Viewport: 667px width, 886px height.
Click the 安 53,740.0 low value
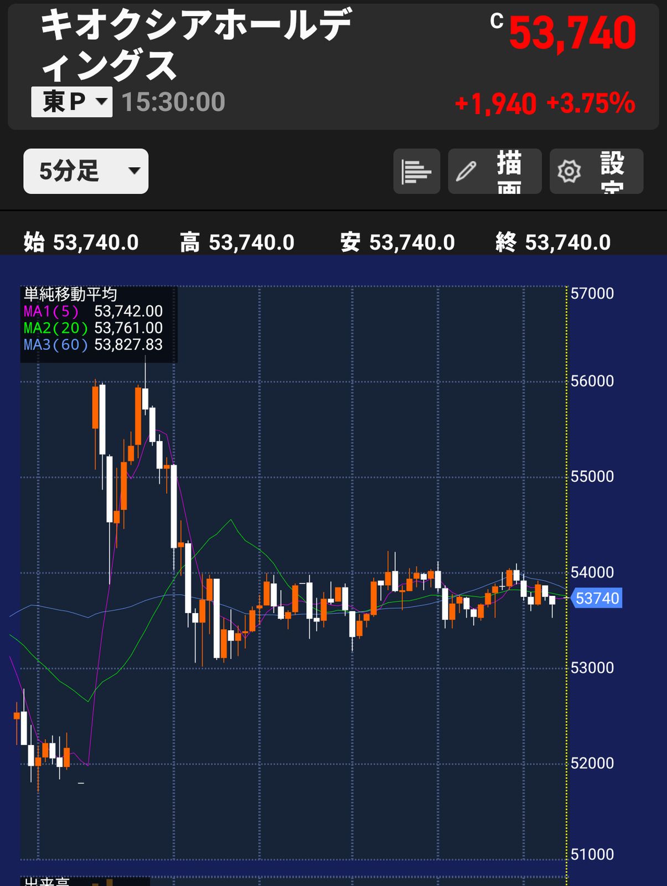[x=397, y=243]
